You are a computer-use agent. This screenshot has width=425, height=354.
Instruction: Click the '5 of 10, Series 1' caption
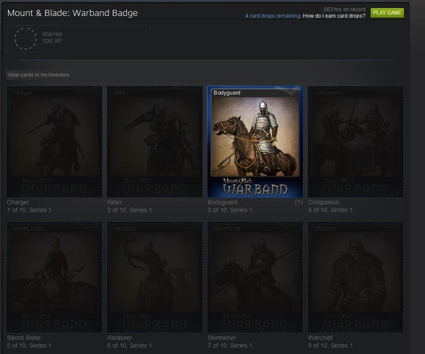(x=29, y=345)
